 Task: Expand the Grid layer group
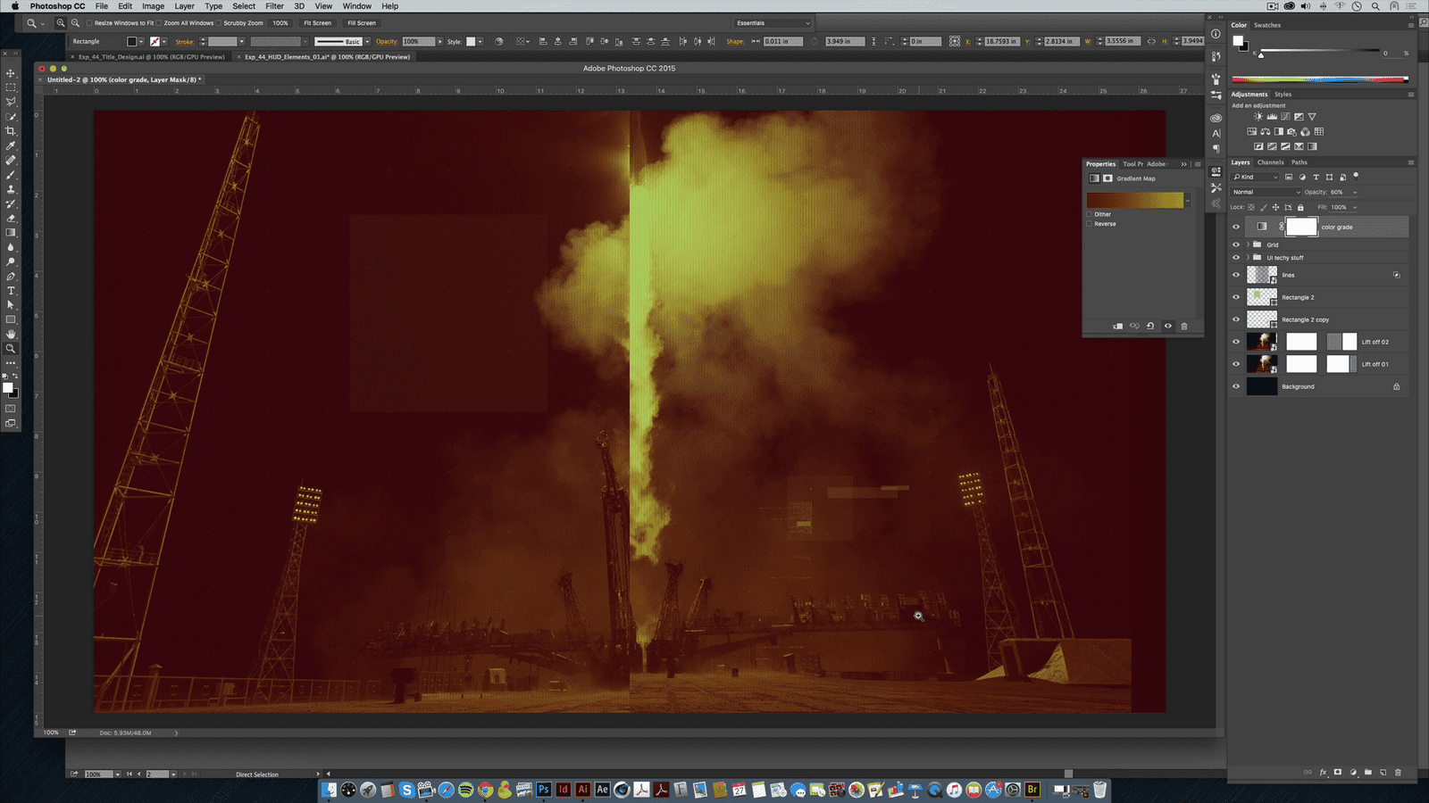point(1248,244)
